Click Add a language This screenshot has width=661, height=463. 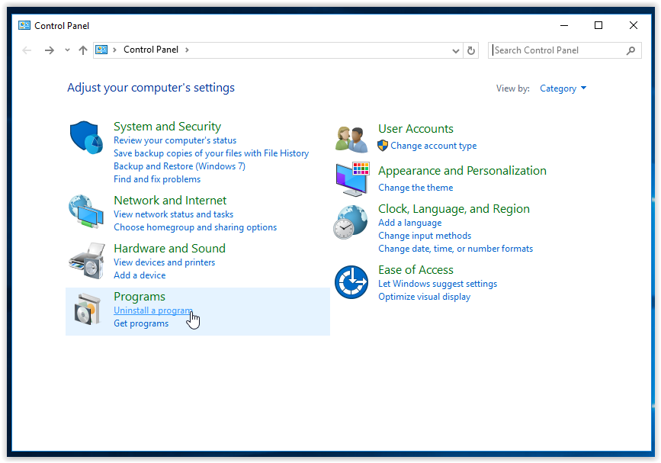[x=409, y=223]
